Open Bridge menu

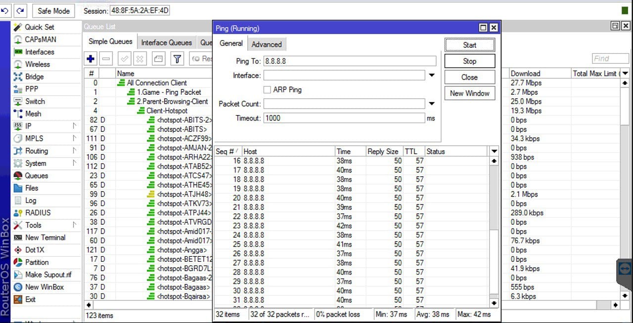(35, 77)
